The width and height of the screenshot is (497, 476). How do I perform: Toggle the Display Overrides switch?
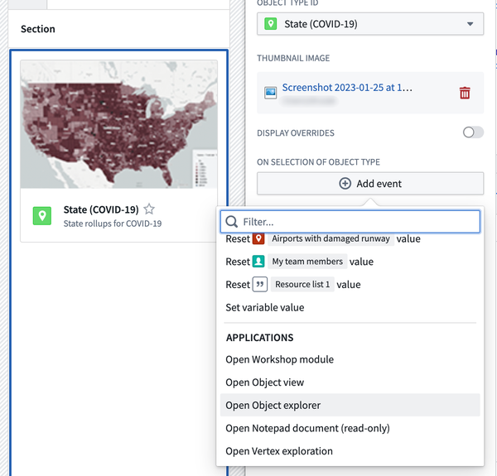[x=473, y=132]
